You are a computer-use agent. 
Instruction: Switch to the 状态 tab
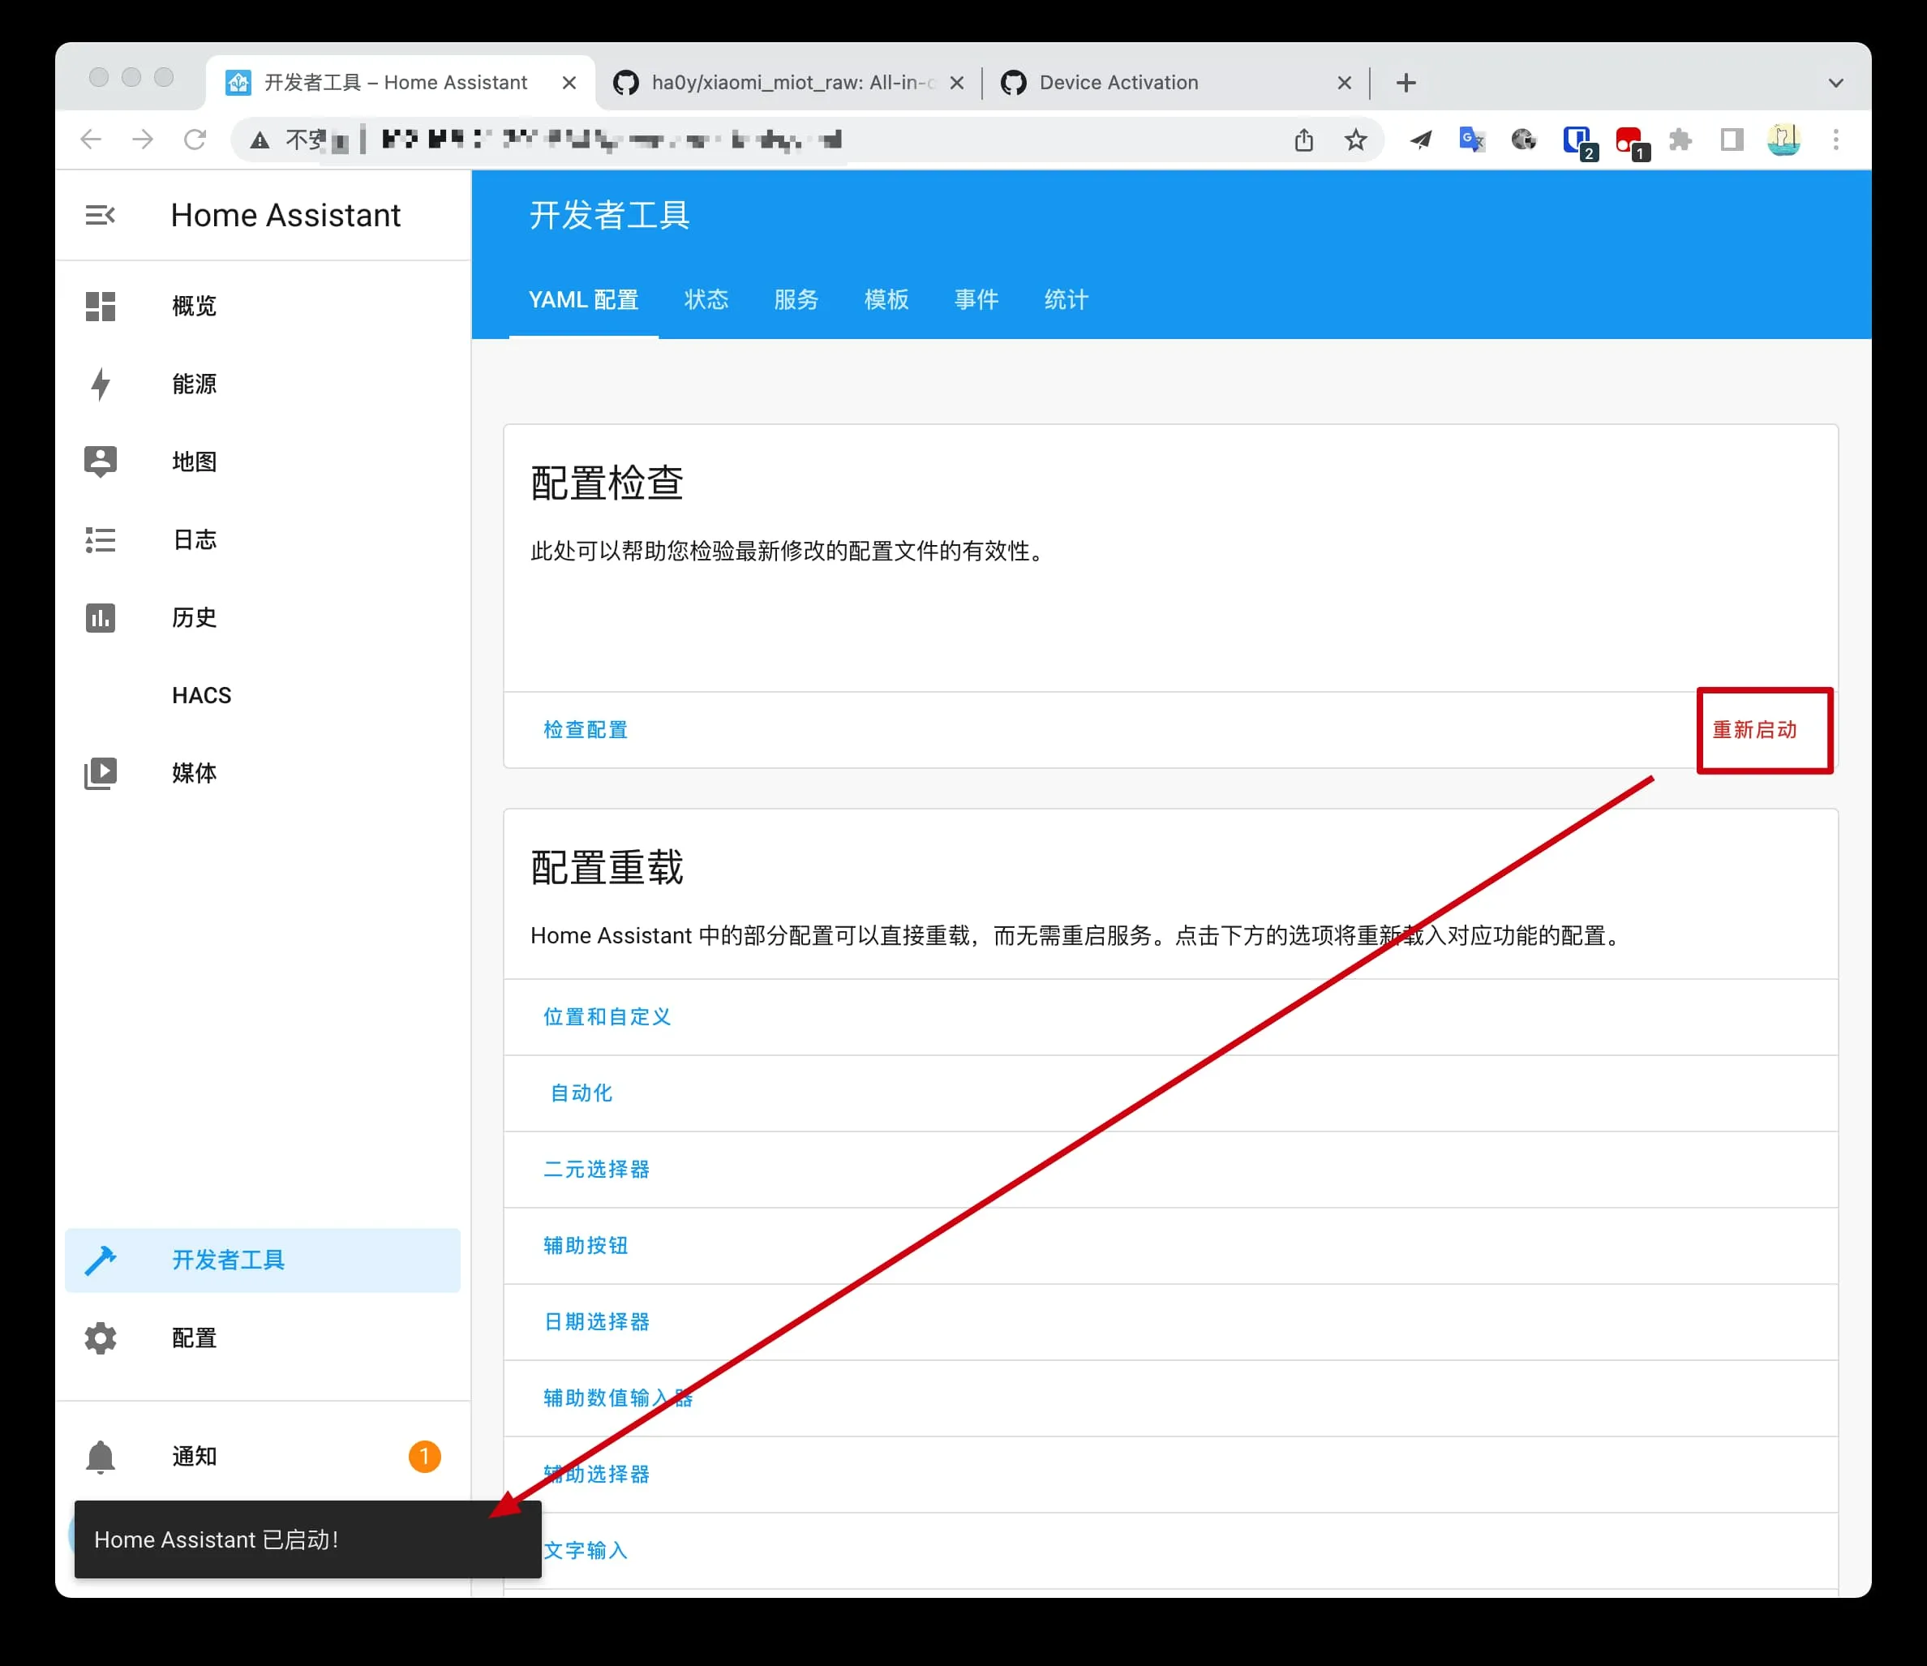(x=706, y=299)
